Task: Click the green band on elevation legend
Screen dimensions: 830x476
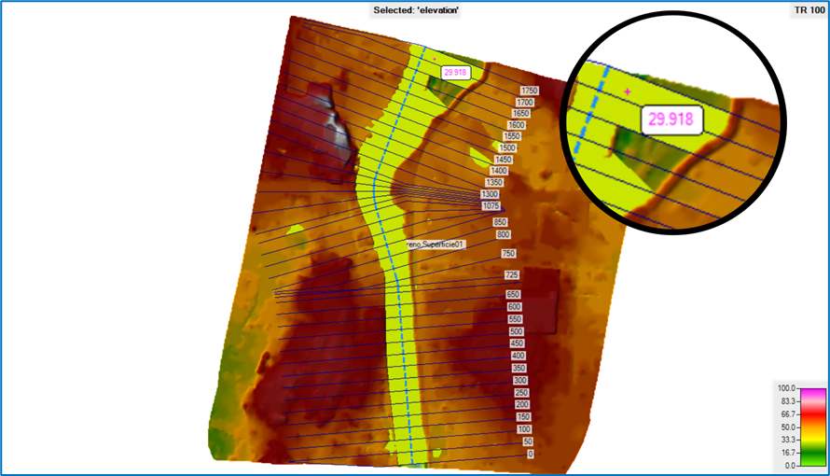Action: tap(813, 457)
